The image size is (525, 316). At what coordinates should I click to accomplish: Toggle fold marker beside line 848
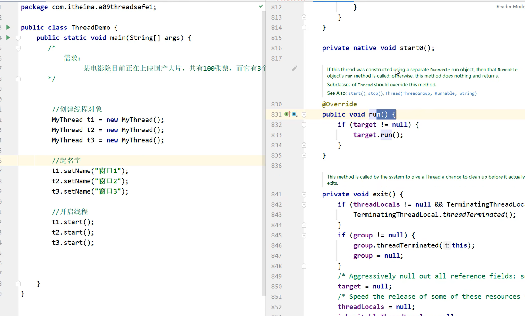click(x=304, y=266)
